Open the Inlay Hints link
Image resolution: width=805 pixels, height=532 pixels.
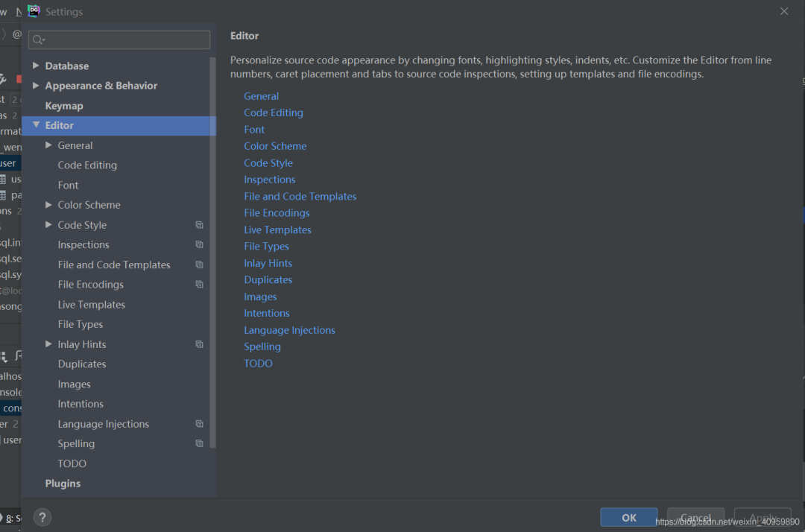pos(268,263)
